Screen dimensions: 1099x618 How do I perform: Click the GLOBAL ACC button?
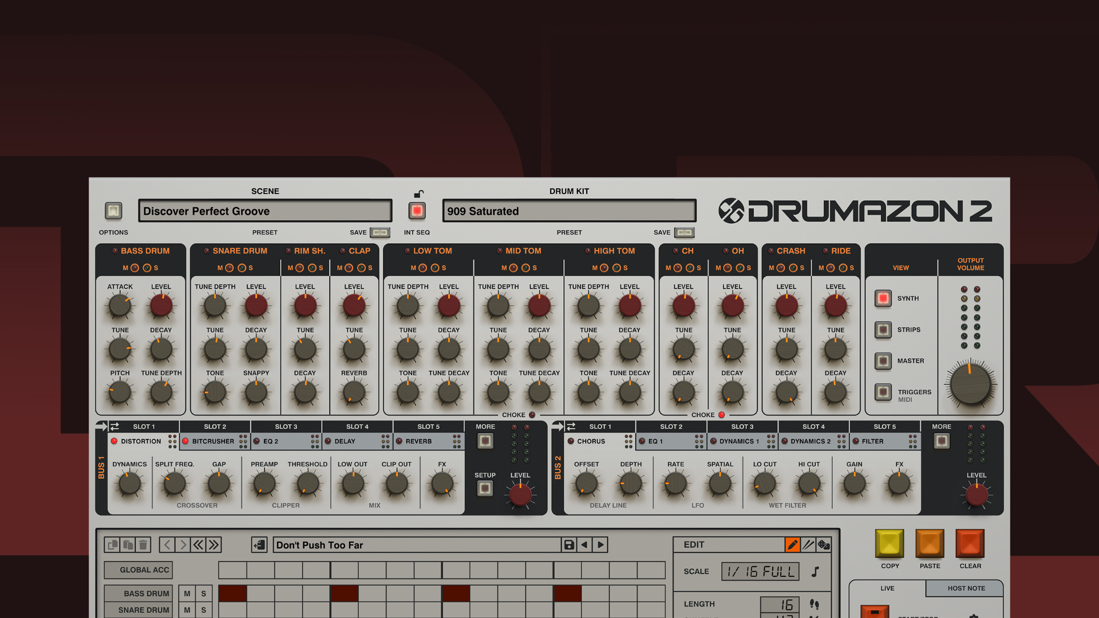click(x=138, y=569)
